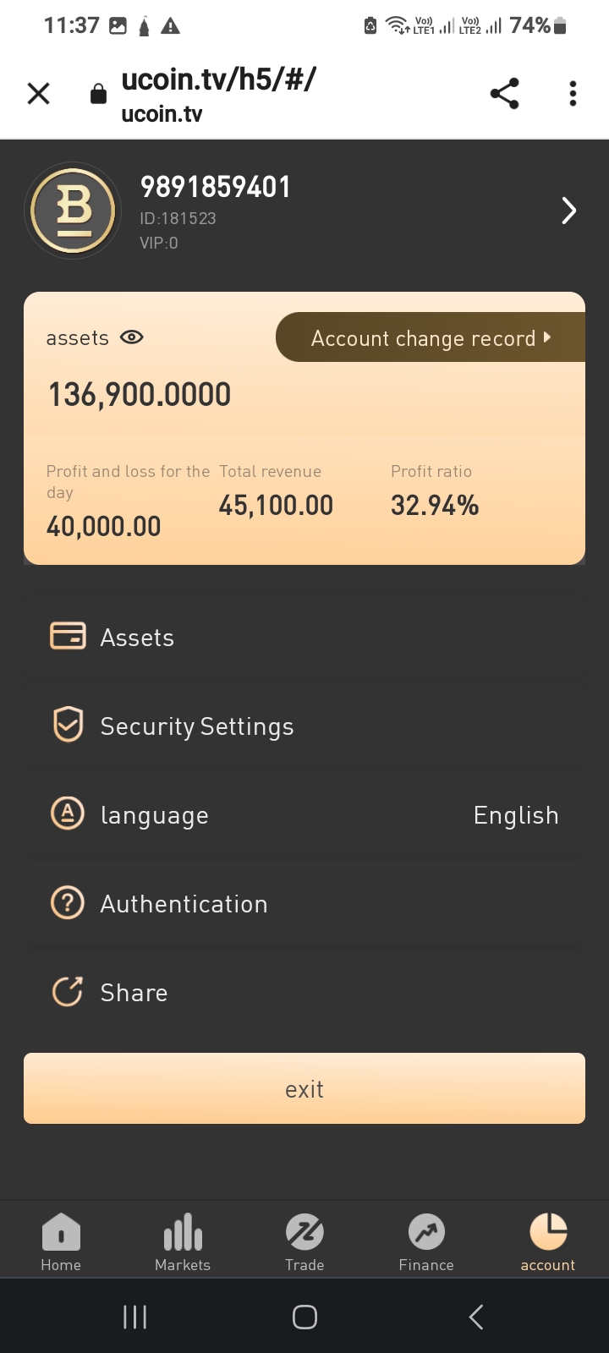
Task: Select the account tab icon
Action: tap(548, 1233)
